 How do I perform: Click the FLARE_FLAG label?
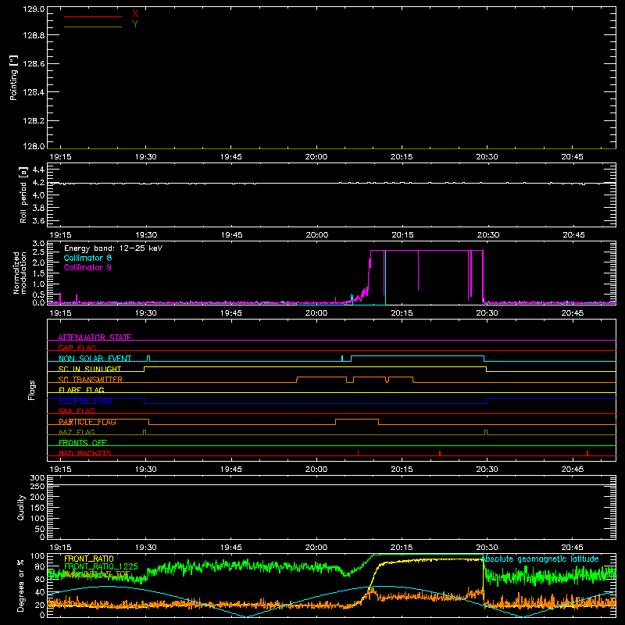[x=81, y=390]
